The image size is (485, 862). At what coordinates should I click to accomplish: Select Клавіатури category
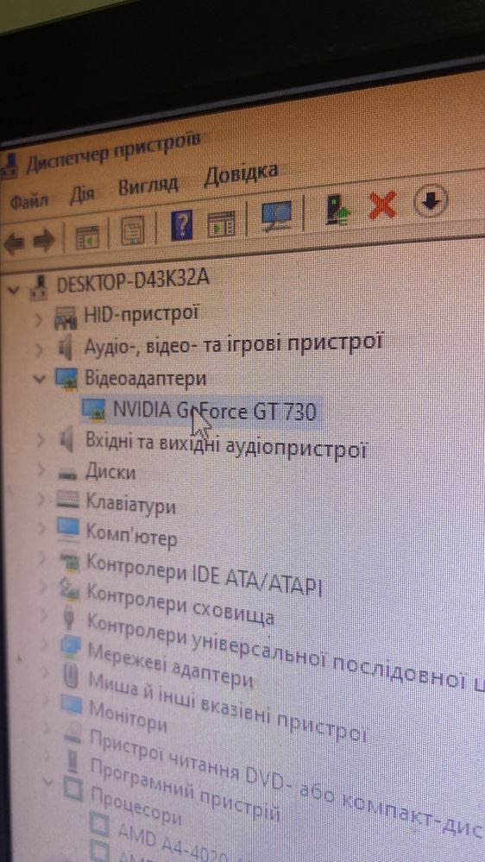click(131, 504)
